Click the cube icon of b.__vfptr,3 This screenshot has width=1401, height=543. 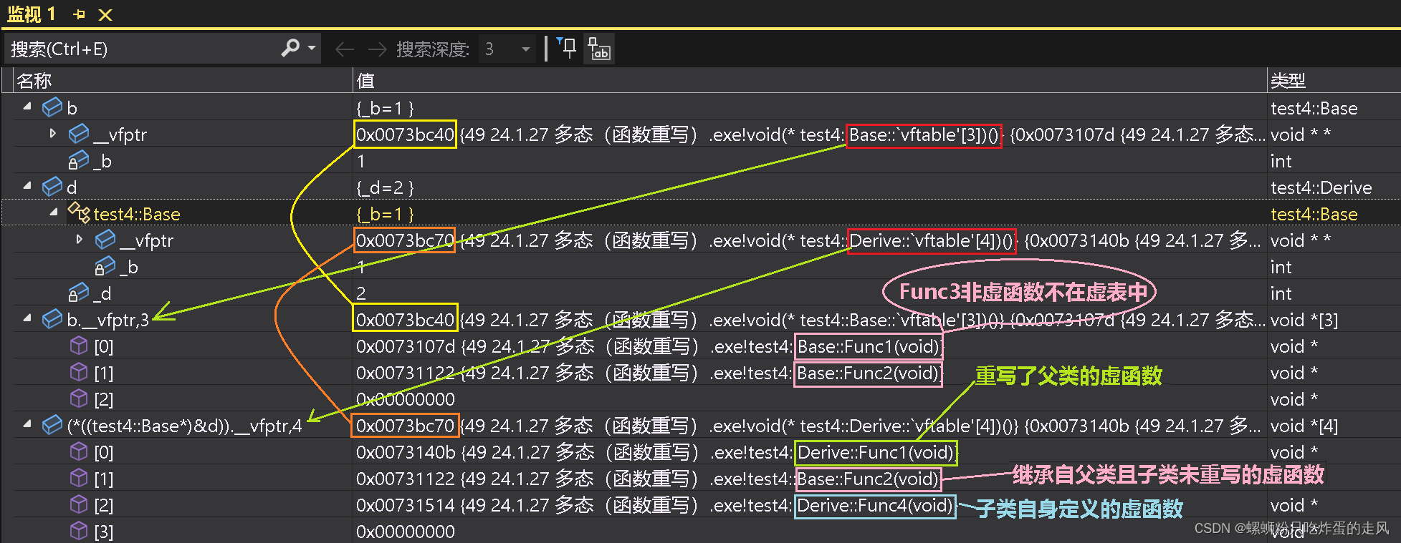[52, 319]
